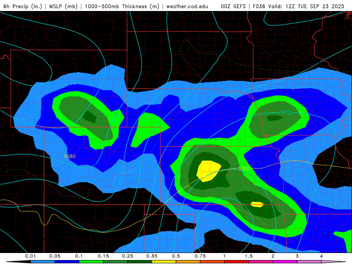Click the dark orange 0.75–1 legend segment
The image size is (352, 264).
coord(213,262)
